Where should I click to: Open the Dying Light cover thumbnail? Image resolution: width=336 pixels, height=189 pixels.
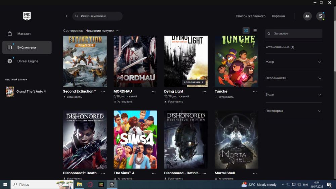coord(186,61)
